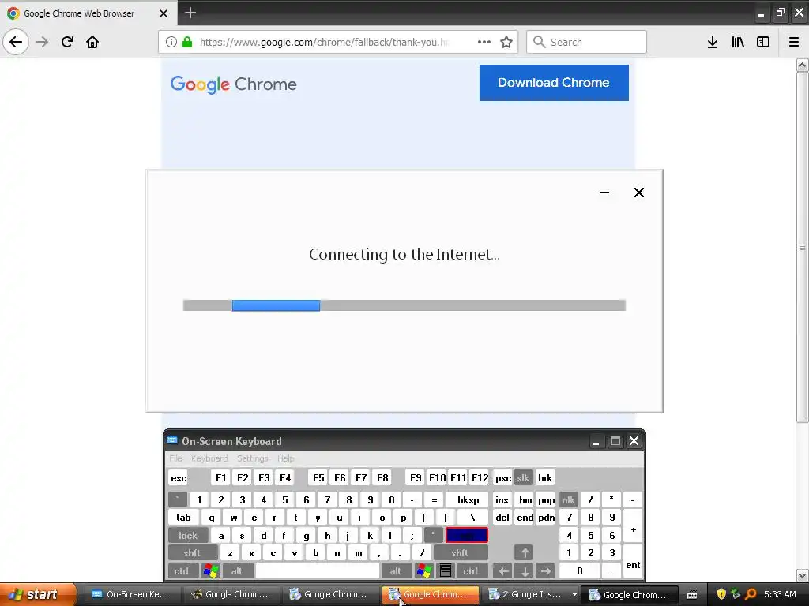Tap the esc key on on-screen keyboard
Image resolution: width=809 pixels, height=606 pixels.
179,477
